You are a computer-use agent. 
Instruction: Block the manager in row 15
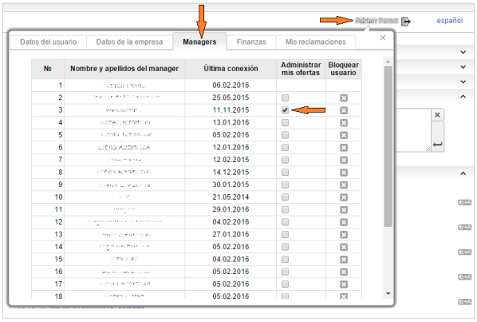(344, 260)
